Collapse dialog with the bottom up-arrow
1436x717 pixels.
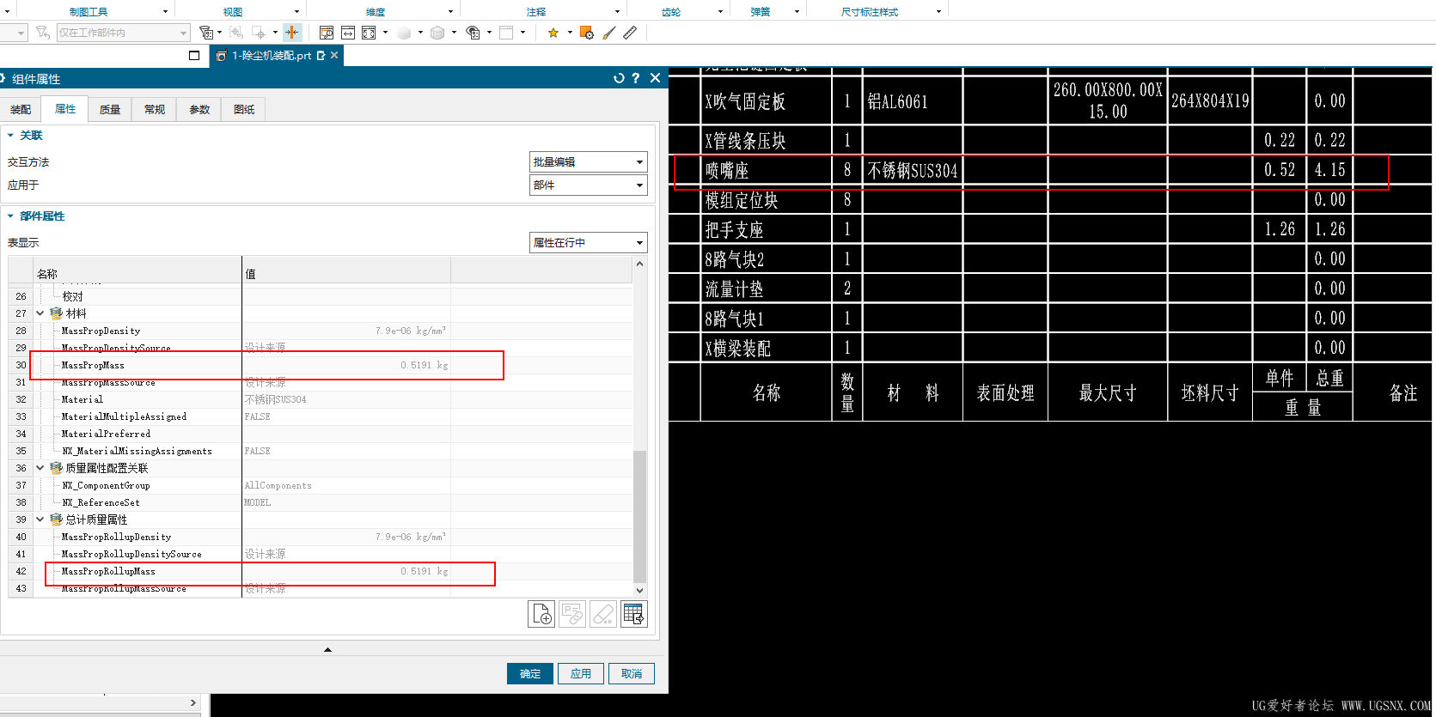pos(327,649)
